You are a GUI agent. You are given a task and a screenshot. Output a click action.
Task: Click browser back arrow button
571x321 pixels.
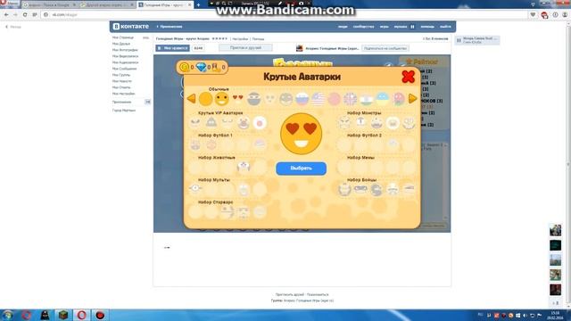(x=6, y=15)
